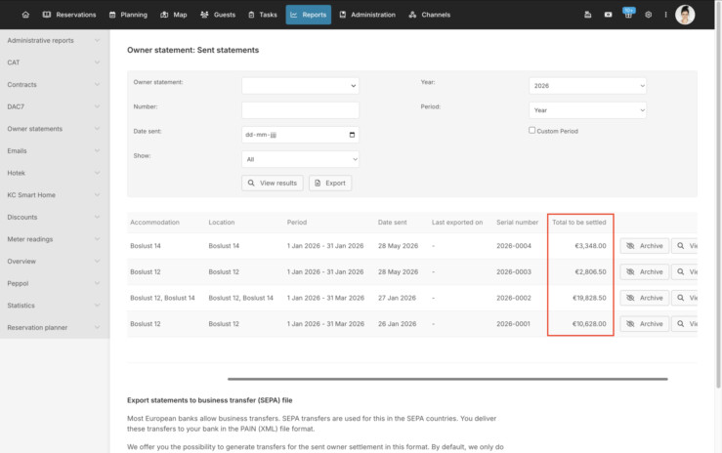Open the Year dropdown showing 2026
722x453 pixels.
(x=587, y=86)
